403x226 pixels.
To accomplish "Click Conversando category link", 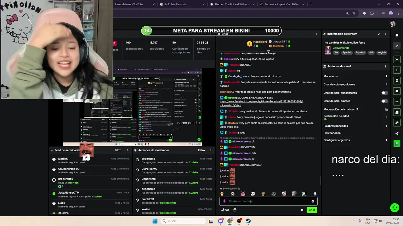I will tap(341, 48).
